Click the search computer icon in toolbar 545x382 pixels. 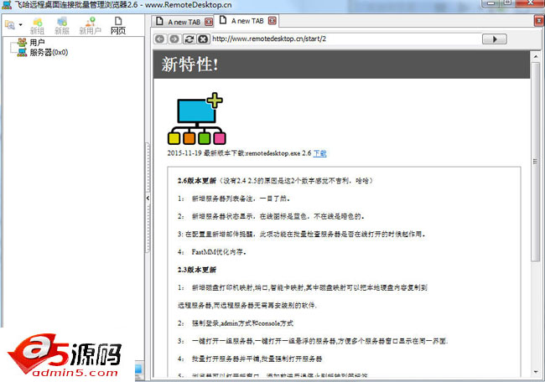(10, 24)
